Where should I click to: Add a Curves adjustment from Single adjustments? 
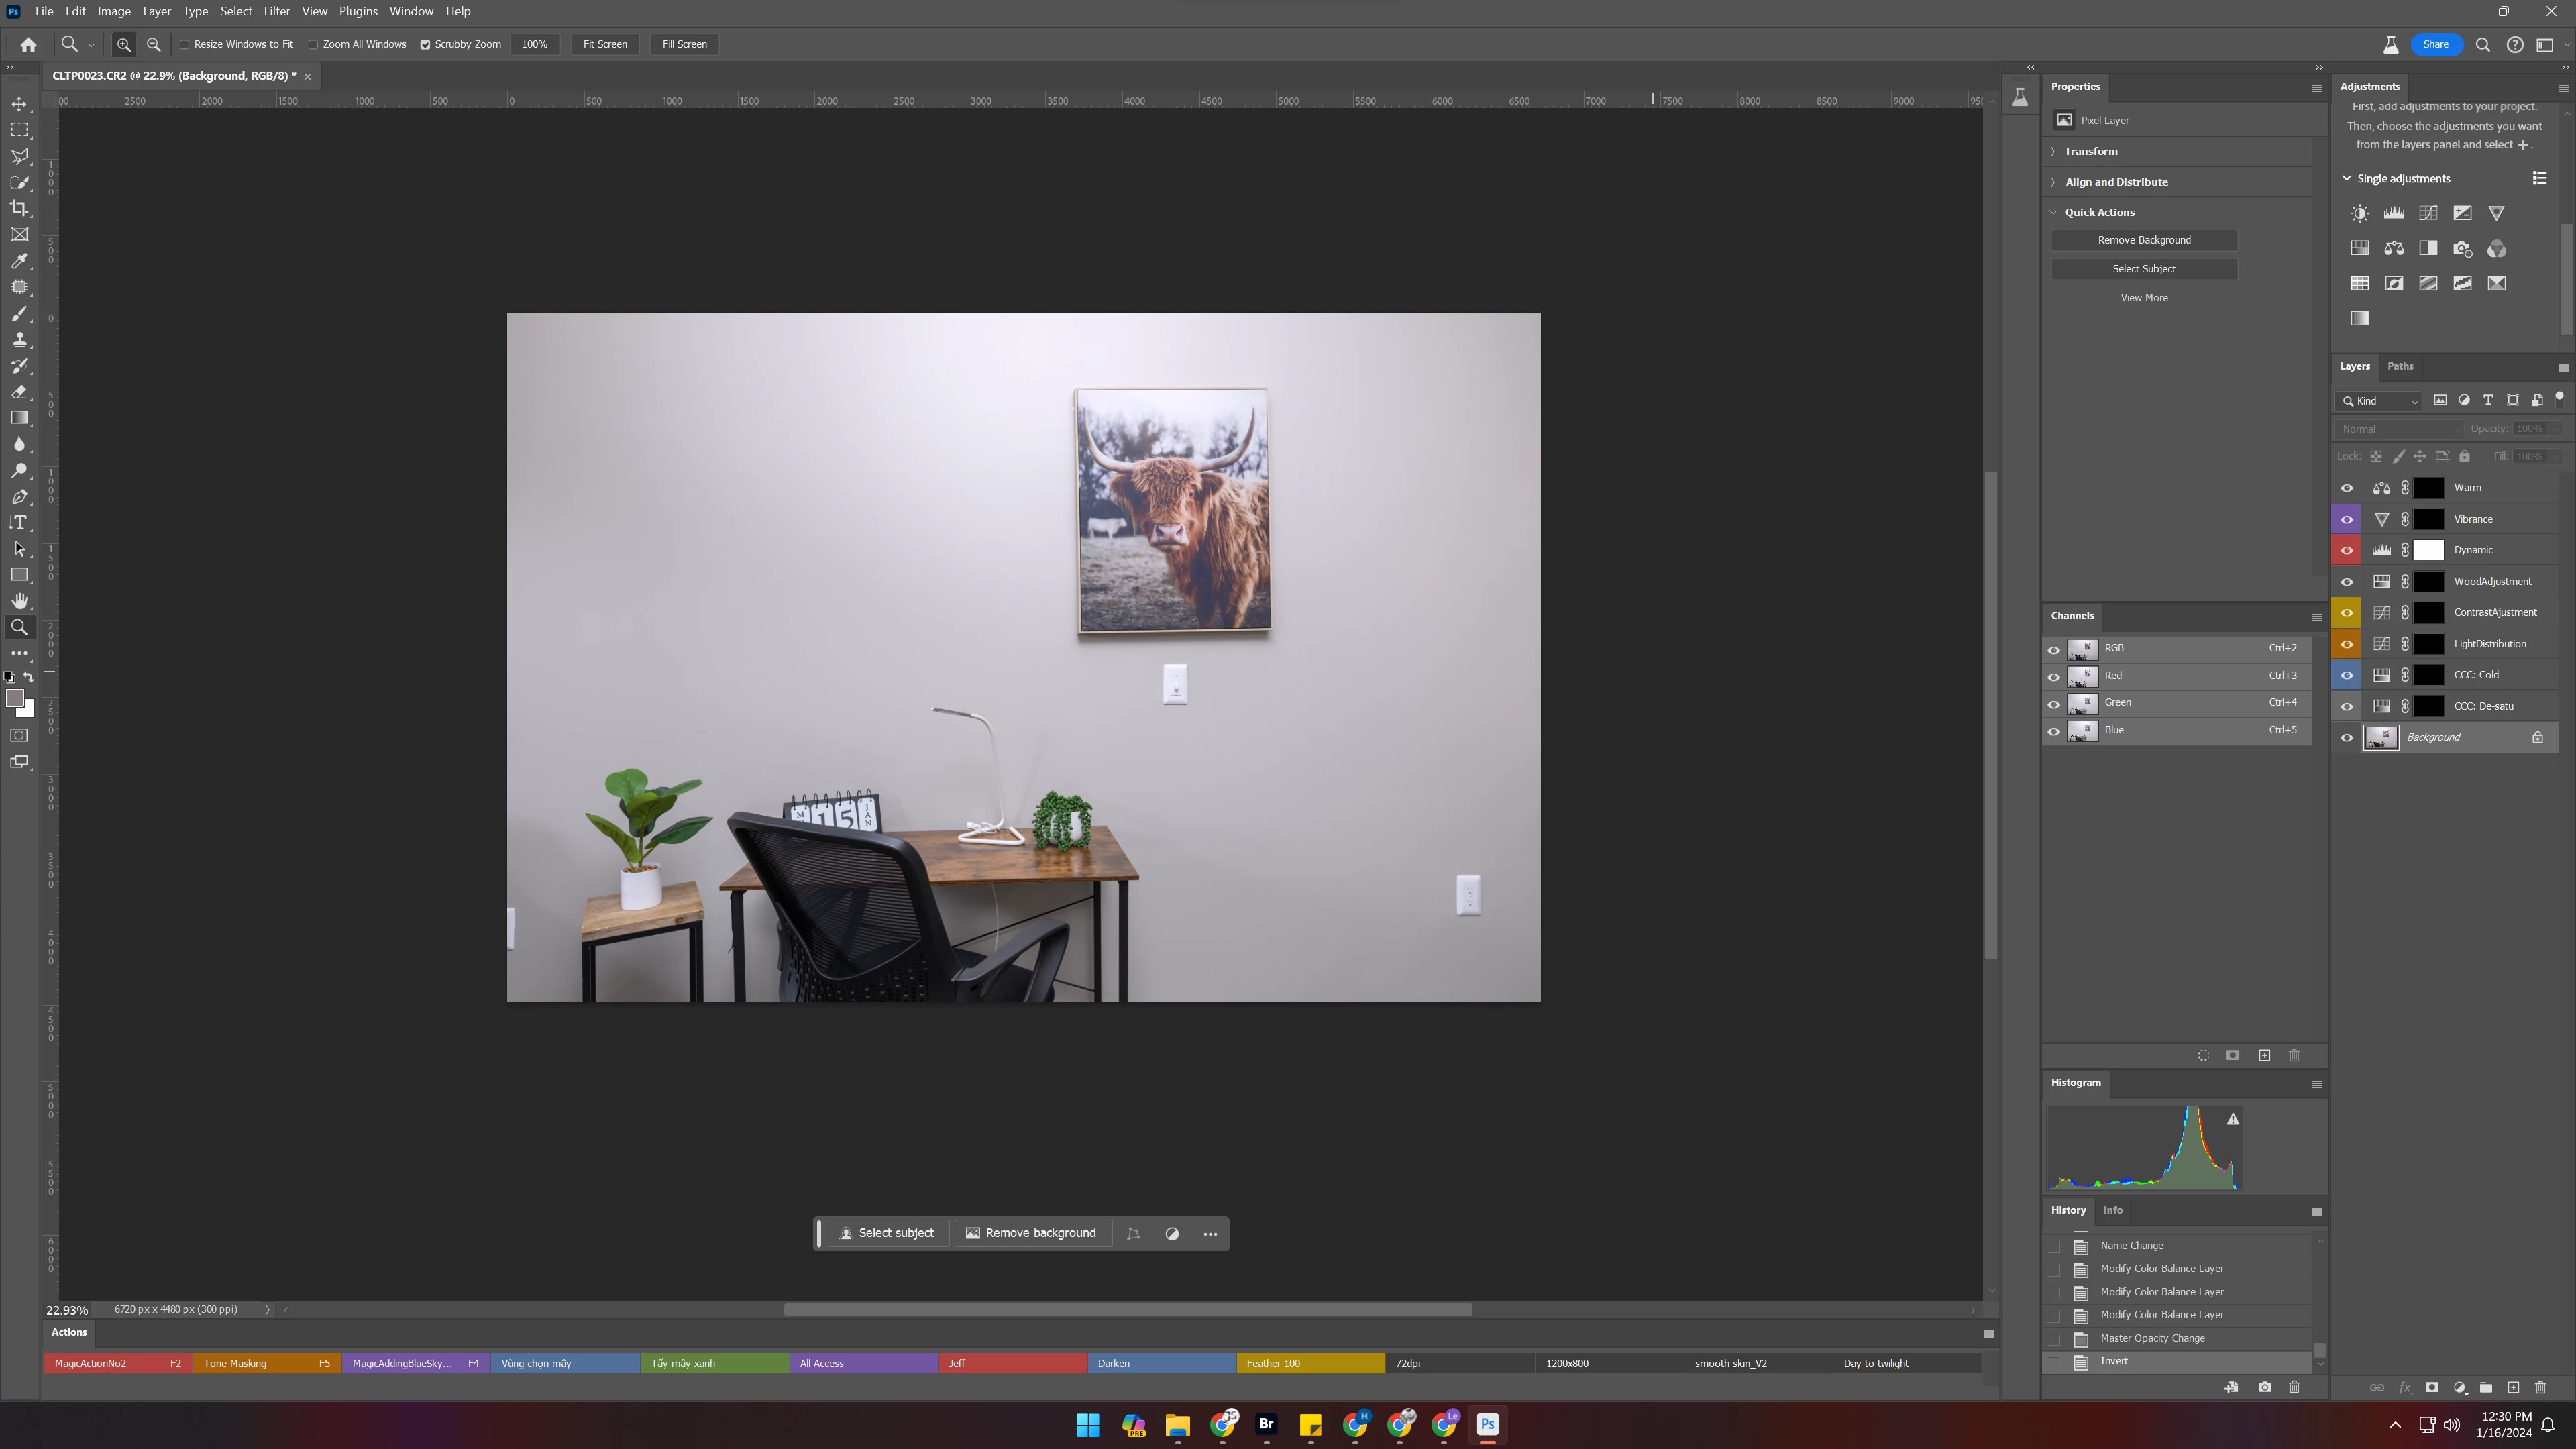coord(2428,213)
